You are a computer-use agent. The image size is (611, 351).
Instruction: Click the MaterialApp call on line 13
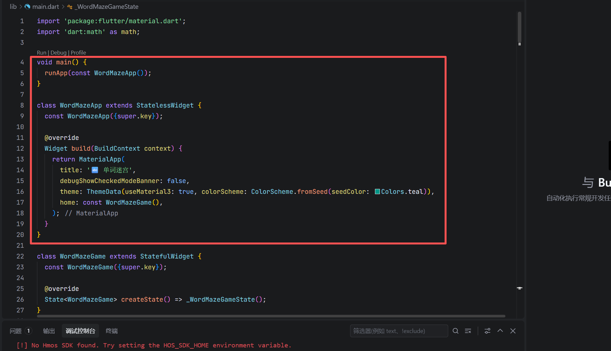100,159
